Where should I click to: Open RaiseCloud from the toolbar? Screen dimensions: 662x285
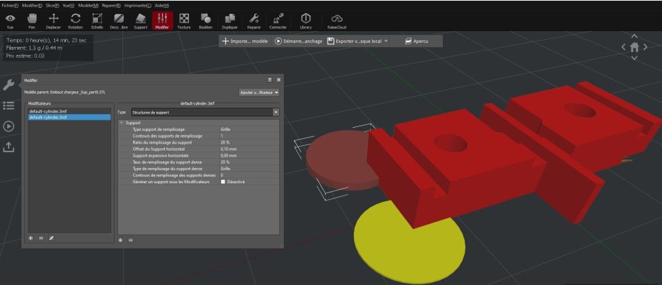[x=337, y=21]
